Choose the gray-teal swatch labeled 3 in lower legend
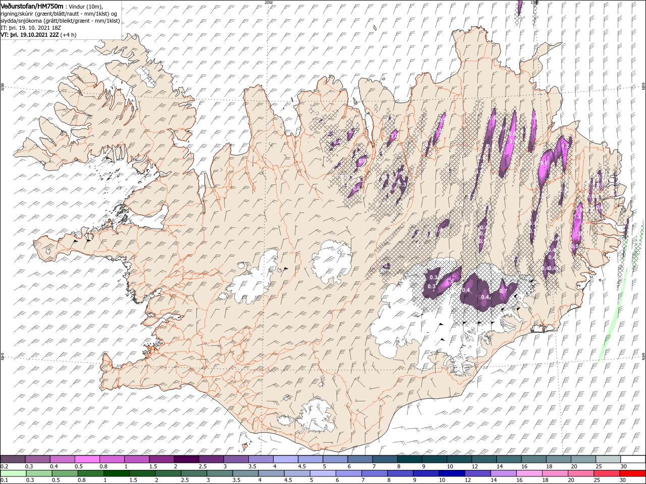Image resolution: width=646 pixels, height=484 pixels. pyautogui.click(x=219, y=474)
